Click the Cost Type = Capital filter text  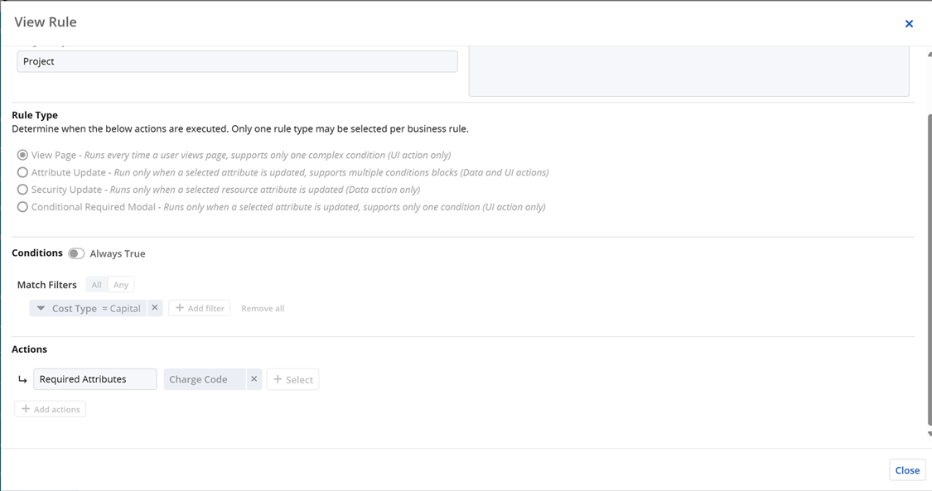[96, 308]
